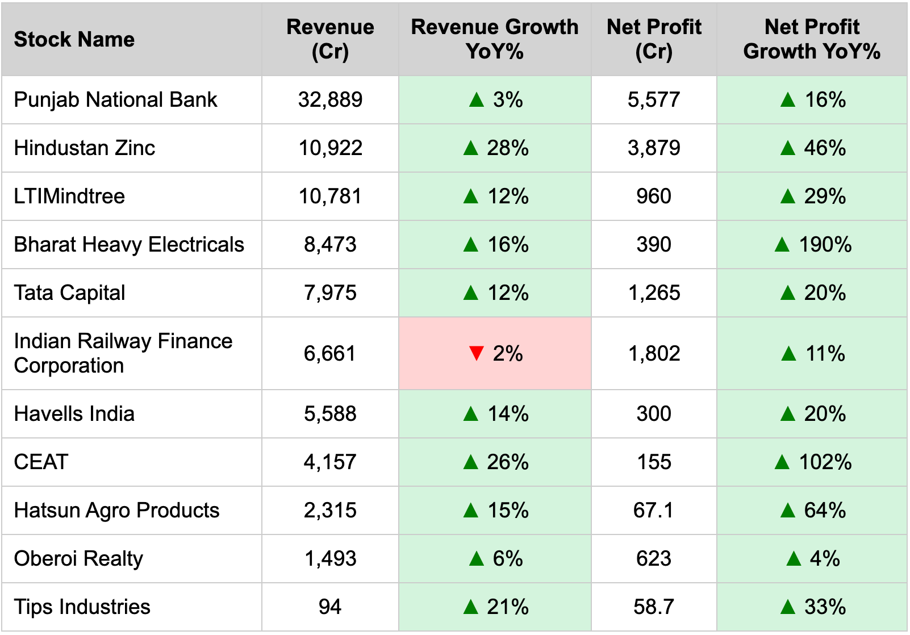Select revenue value 1,493

[330, 559]
